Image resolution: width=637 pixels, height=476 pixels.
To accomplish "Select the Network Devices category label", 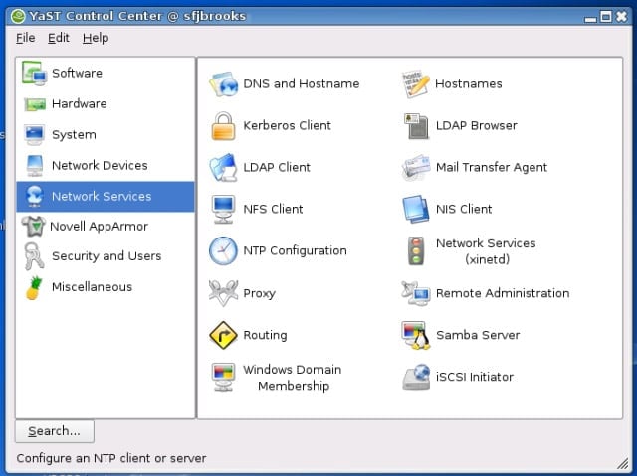I will click(100, 166).
